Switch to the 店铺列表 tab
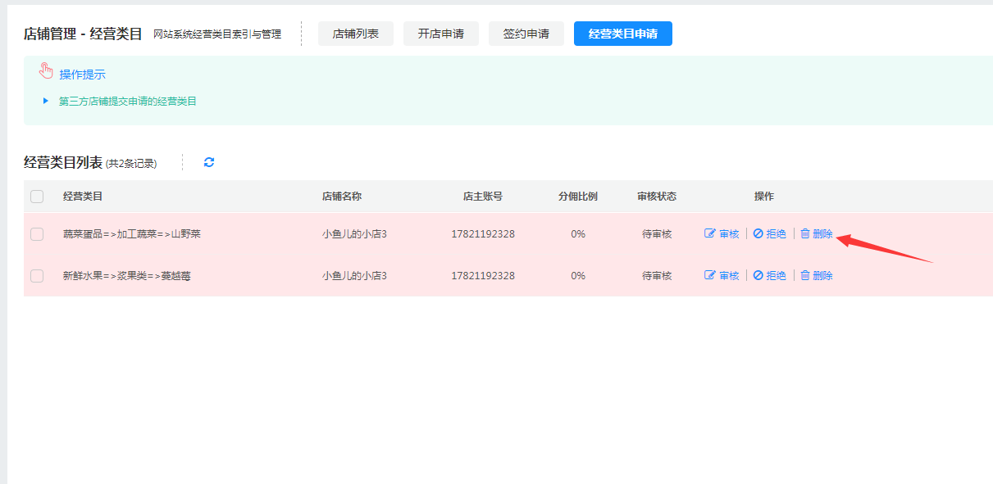993x484 pixels. click(355, 34)
